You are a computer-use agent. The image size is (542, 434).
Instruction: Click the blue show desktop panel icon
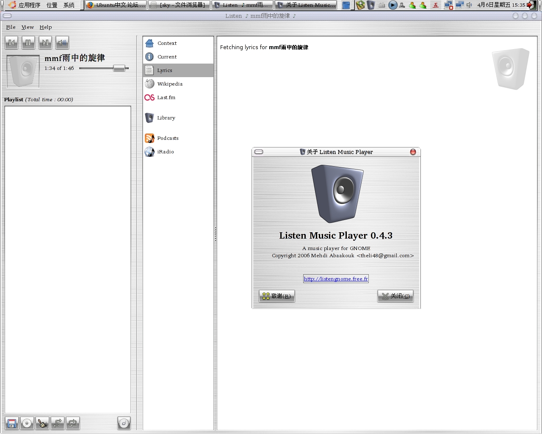(x=346, y=5)
